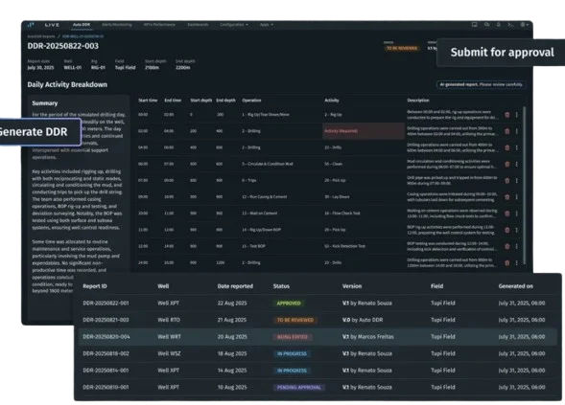Click the Version column header
Image resolution: width=565 pixels, height=405 pixels.
pyautogui.click(x=352, y=286)
